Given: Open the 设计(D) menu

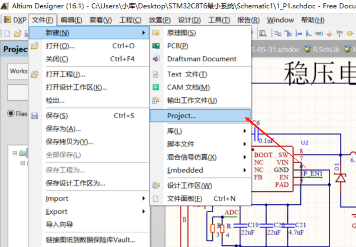Looking at the screenshot, I should coord(189,20).
